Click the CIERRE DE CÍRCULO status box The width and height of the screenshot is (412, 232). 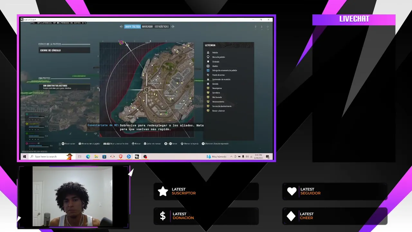(x=64, y=50)
